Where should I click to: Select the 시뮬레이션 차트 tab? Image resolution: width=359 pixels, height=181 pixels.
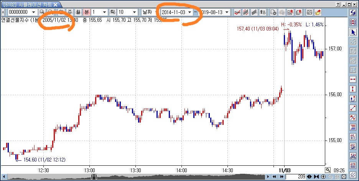pos(29,4)
